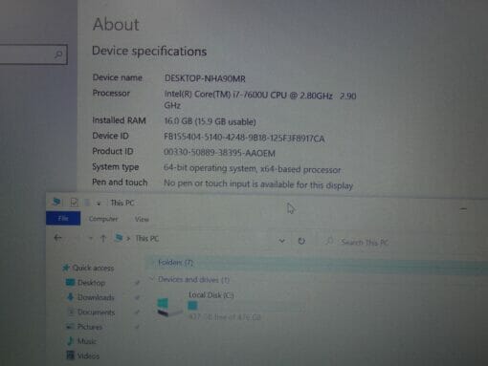Click the Desktop folder icon in sidebar
The image size is (488, 366).
click(70, 282)
